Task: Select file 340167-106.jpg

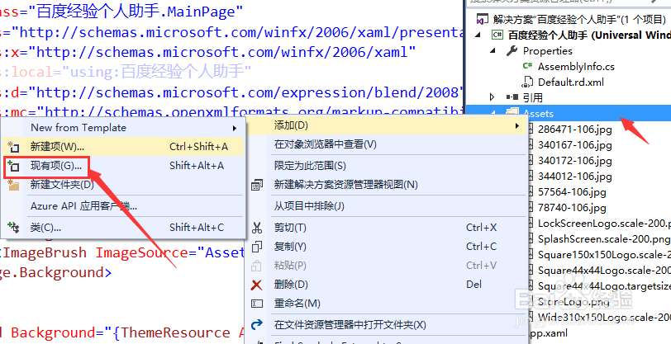Action: [574, 145]
